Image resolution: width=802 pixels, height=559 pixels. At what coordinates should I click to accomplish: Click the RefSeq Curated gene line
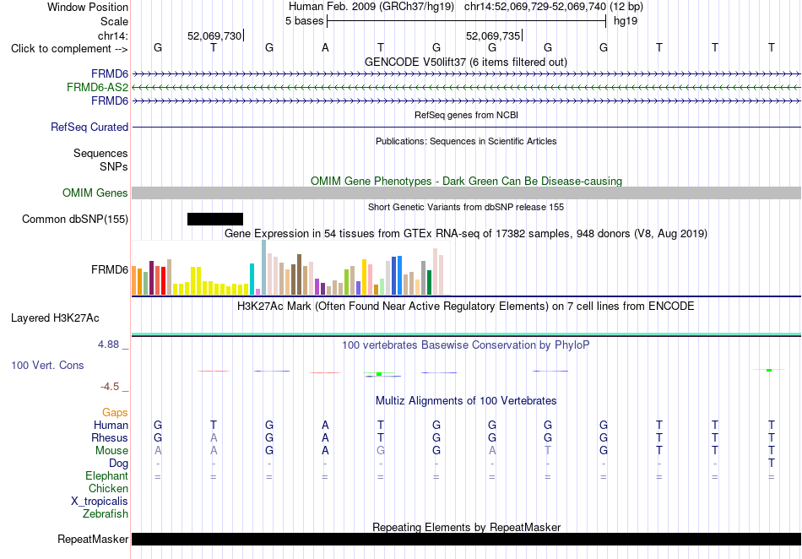(x=466, y=127)
